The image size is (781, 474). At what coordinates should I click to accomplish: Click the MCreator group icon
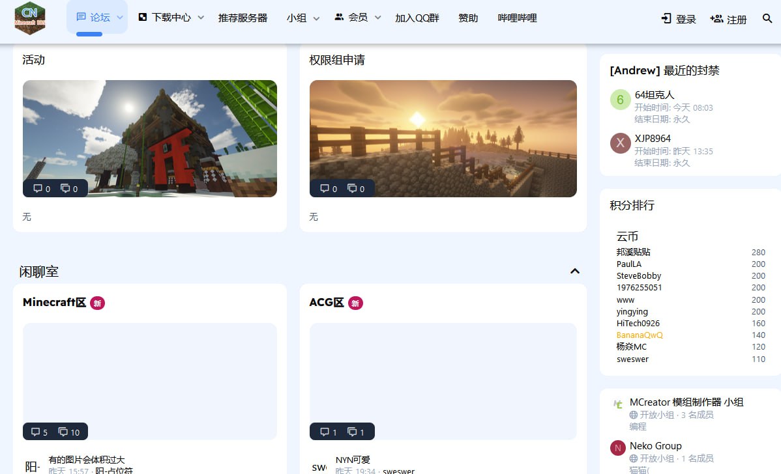coord(617,404)
